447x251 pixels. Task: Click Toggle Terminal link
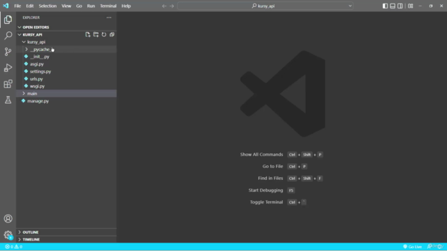click(x=266, y=202)
